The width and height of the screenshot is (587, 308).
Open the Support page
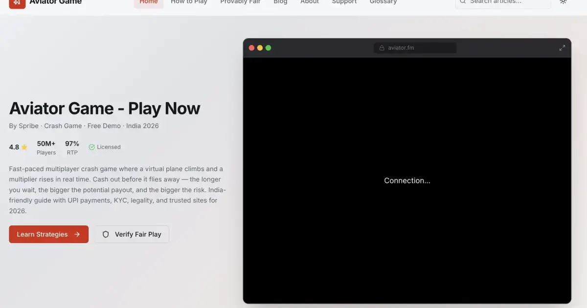tap(344, 2)
